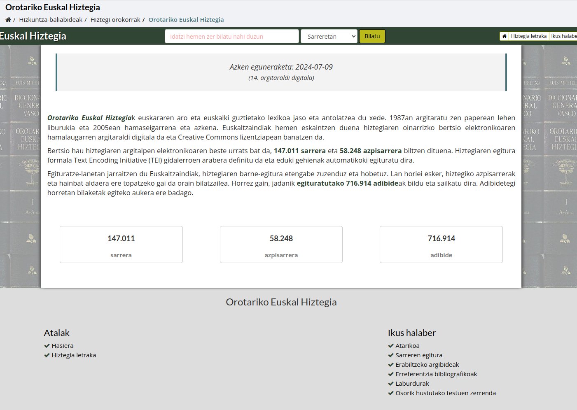Click the 'Ikus halaber' footer heading
577x410 pixels.
(x=412, y=333)
